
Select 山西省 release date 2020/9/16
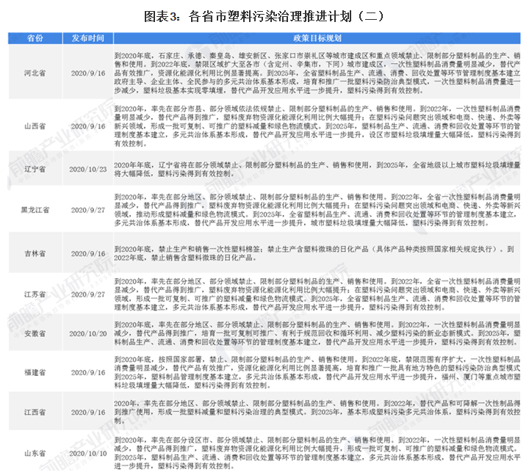click(88, 126)
